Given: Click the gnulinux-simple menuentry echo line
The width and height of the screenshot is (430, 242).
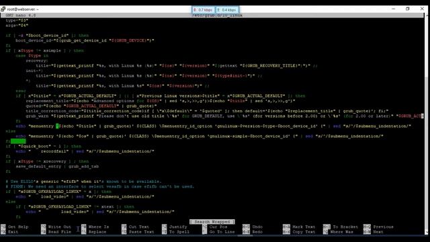Looking at the screenshot, I should (200, 136).
